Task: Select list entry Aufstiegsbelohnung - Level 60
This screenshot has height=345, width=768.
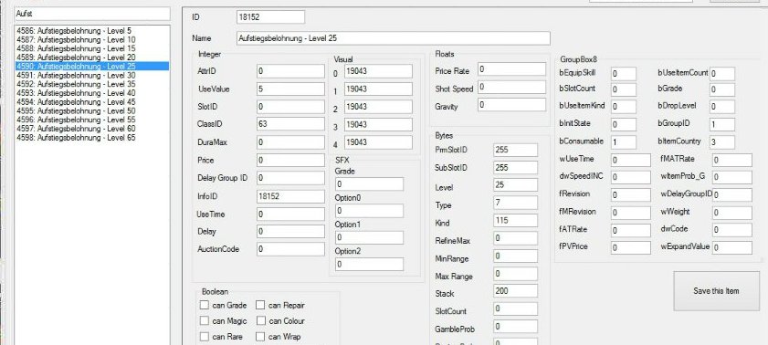Action: (x=92, y=129)
